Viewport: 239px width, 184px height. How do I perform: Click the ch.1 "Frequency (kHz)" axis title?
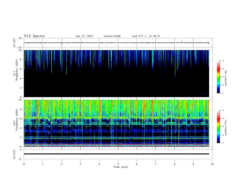coord(17,70)
